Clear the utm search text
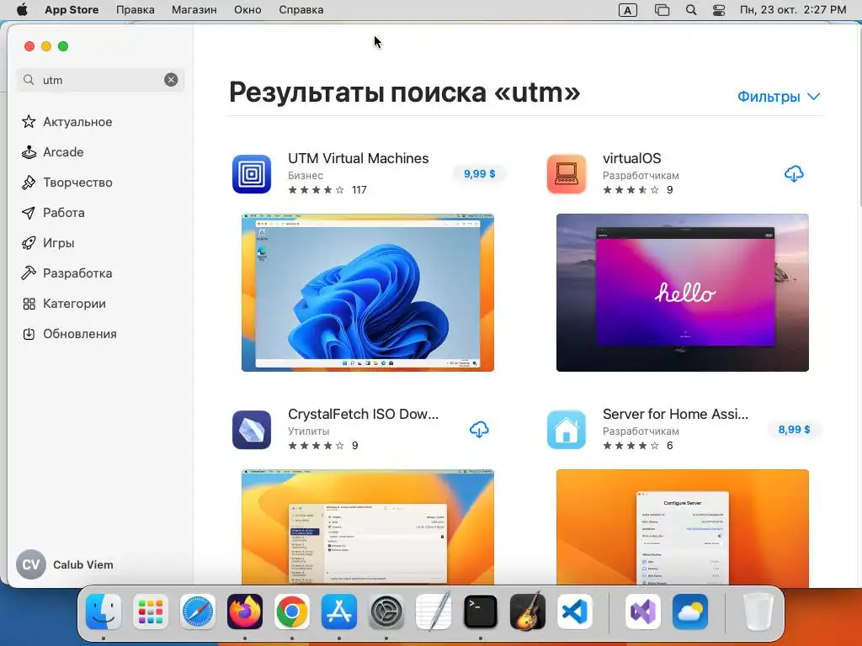The image size is (862, 646). [171, 80]
